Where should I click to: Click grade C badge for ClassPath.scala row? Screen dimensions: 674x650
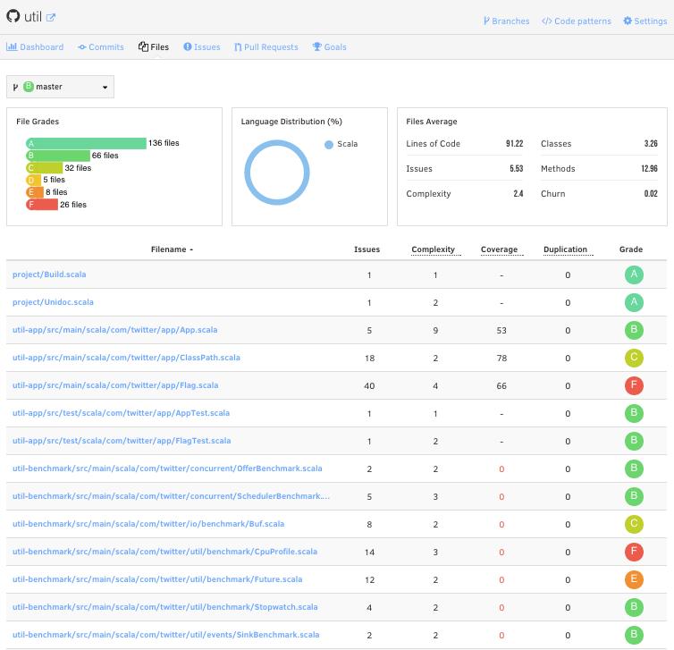(x=634, y=358)
